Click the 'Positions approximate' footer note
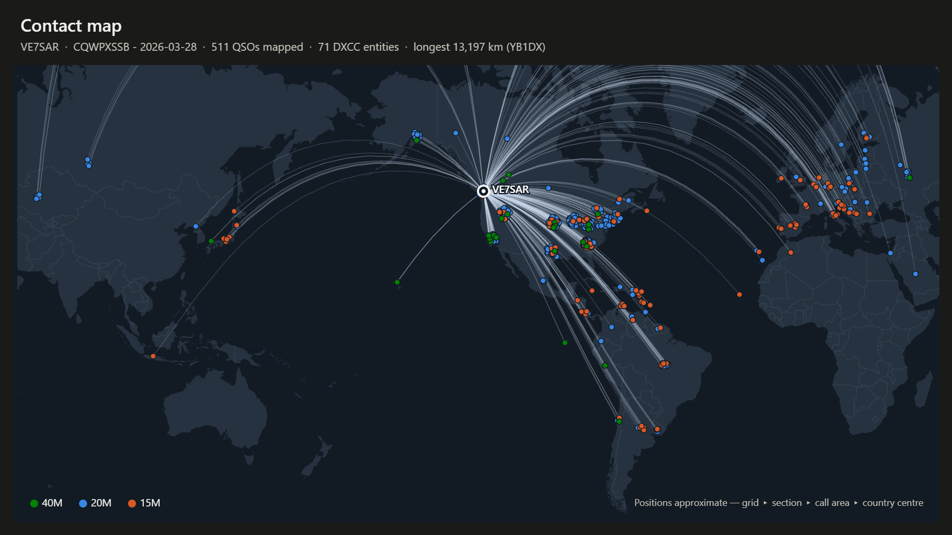Screen dimensions: 952x535 point(681,503)
